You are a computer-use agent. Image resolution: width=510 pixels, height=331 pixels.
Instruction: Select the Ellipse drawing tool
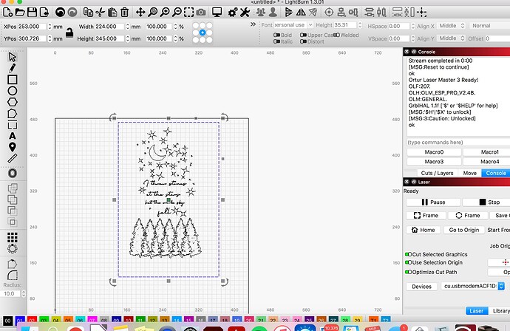coord(13,91)
